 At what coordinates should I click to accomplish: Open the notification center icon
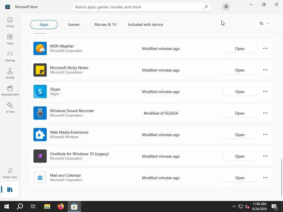tap(274, 206)
